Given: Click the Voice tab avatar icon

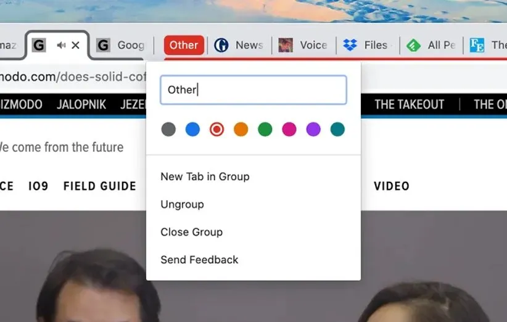Looking at the screenshot, I should 286,45.
